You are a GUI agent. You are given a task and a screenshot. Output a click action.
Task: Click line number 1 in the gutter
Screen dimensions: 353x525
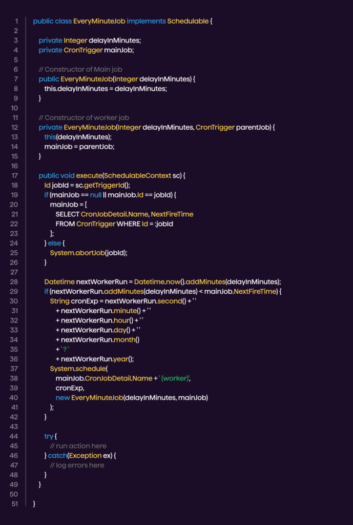coord(16,21)
